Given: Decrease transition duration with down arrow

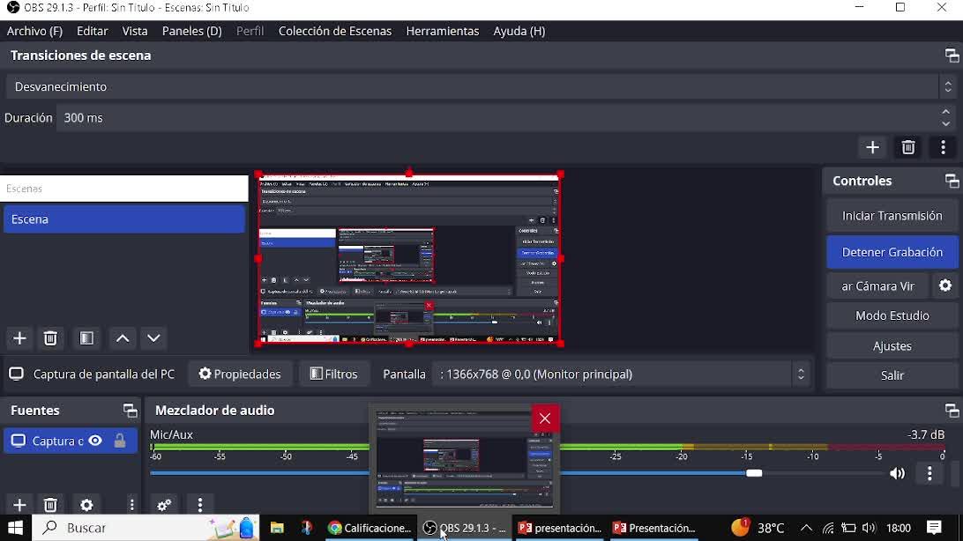Looking at the screenshot, I should [x=945, y=123].
